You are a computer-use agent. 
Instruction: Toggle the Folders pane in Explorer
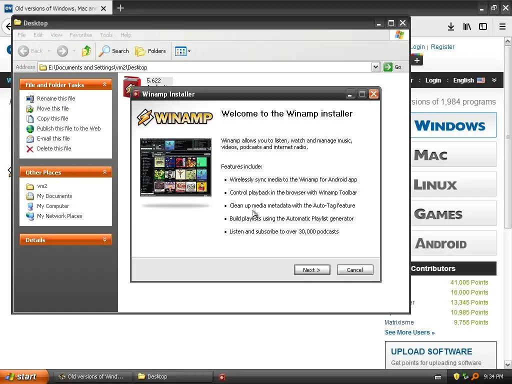click(x=150, y=51)
